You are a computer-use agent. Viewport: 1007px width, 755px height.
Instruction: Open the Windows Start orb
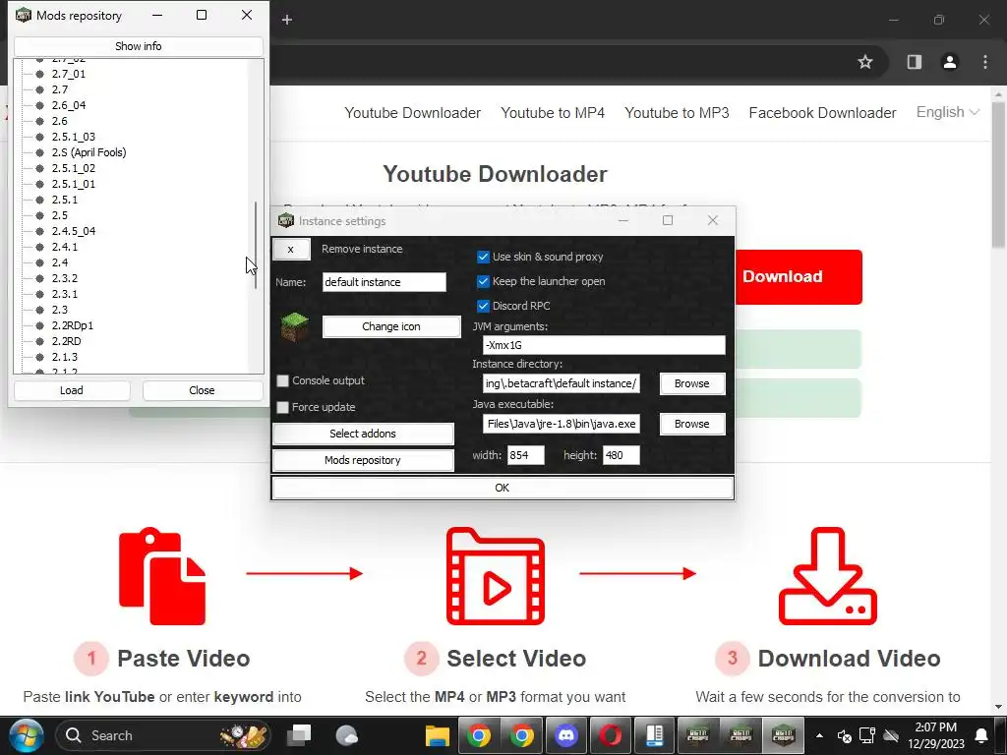tap(27, 735)
